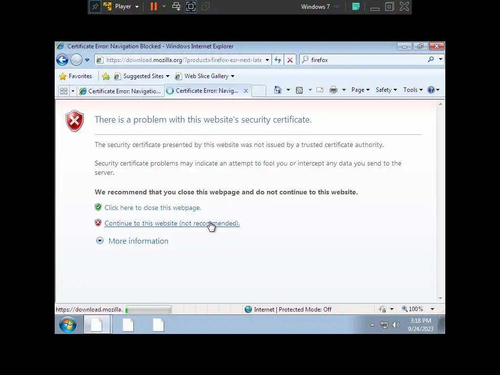500x375 pixels.
Task: Open the recent pages dropdown arrow
Action: (x=87, y=60)
